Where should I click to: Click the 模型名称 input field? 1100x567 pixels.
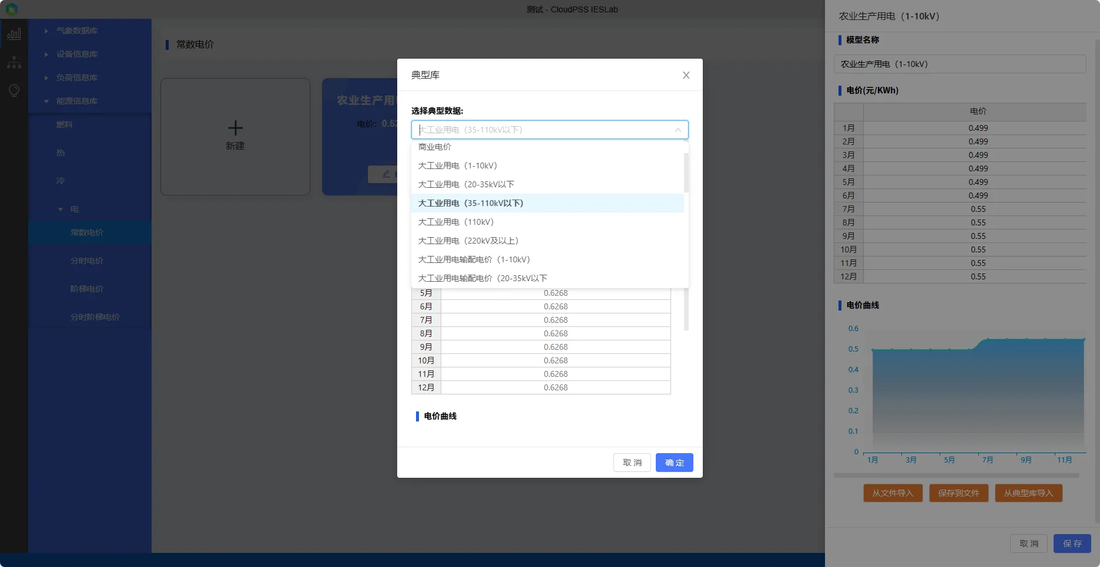(960, 64)
